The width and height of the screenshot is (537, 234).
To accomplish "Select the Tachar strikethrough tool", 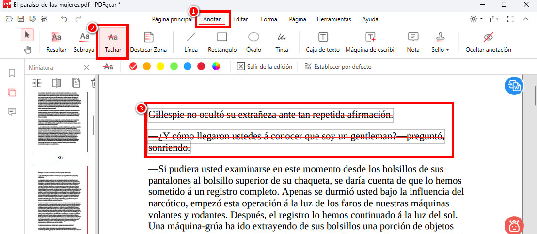I will [113, 42].
